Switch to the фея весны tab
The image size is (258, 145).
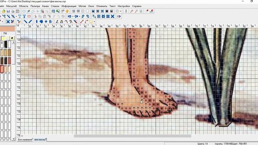click(x=40, y=140)
